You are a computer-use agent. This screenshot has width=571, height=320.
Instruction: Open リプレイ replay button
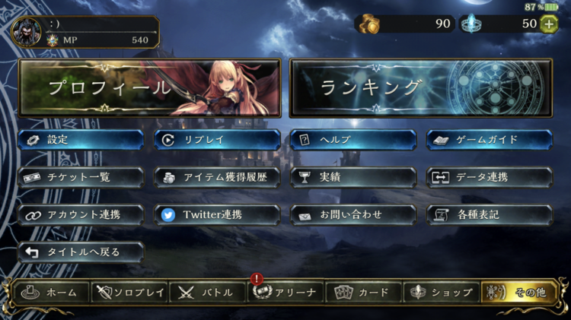tap(217, 140)
